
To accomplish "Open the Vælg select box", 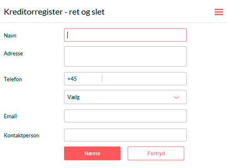I will (125, 97).
